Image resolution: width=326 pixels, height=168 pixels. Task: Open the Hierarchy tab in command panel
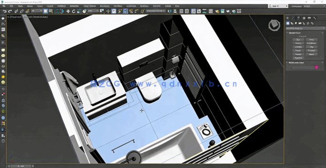298,18
